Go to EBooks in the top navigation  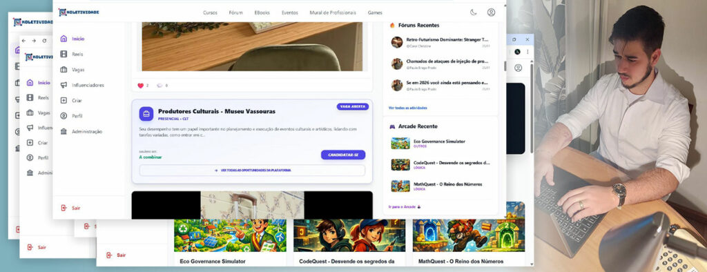click(262, 12)
